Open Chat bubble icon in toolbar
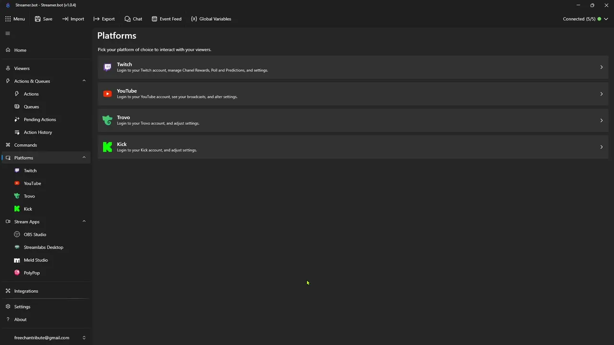Viewport: 614px width, 345px height. [x=127, y=19]
